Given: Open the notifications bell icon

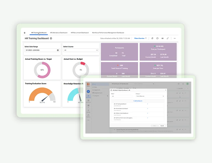Looking at the screenshot, I should [183, 84].
